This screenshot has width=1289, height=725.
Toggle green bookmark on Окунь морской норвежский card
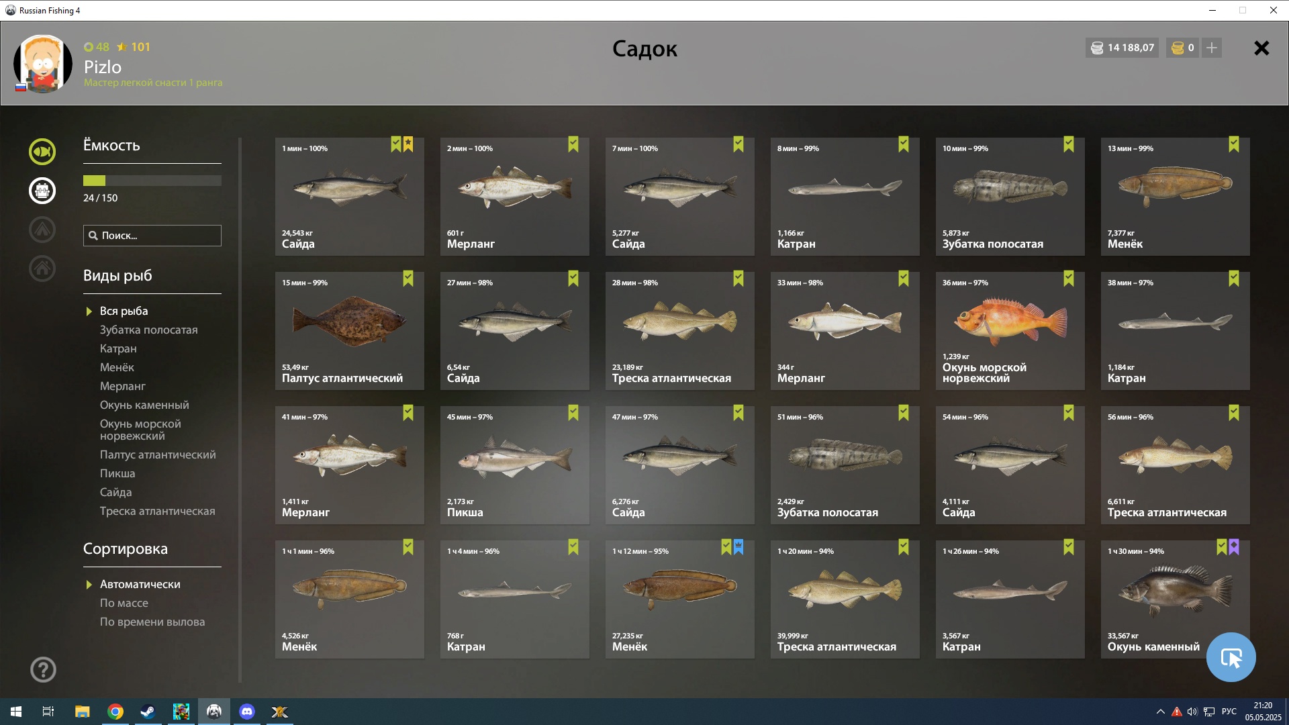tap(1069, 279)
